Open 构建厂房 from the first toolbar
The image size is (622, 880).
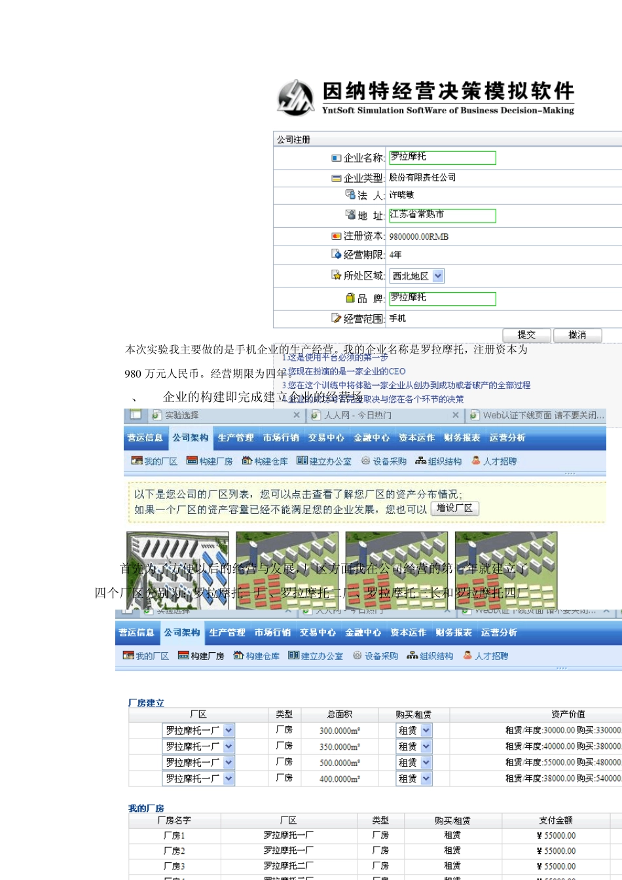pyautogui.click(x=210, y=461)
